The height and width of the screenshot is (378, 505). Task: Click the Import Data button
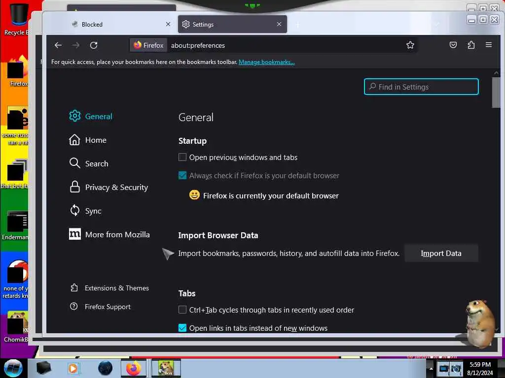(441, 253)
